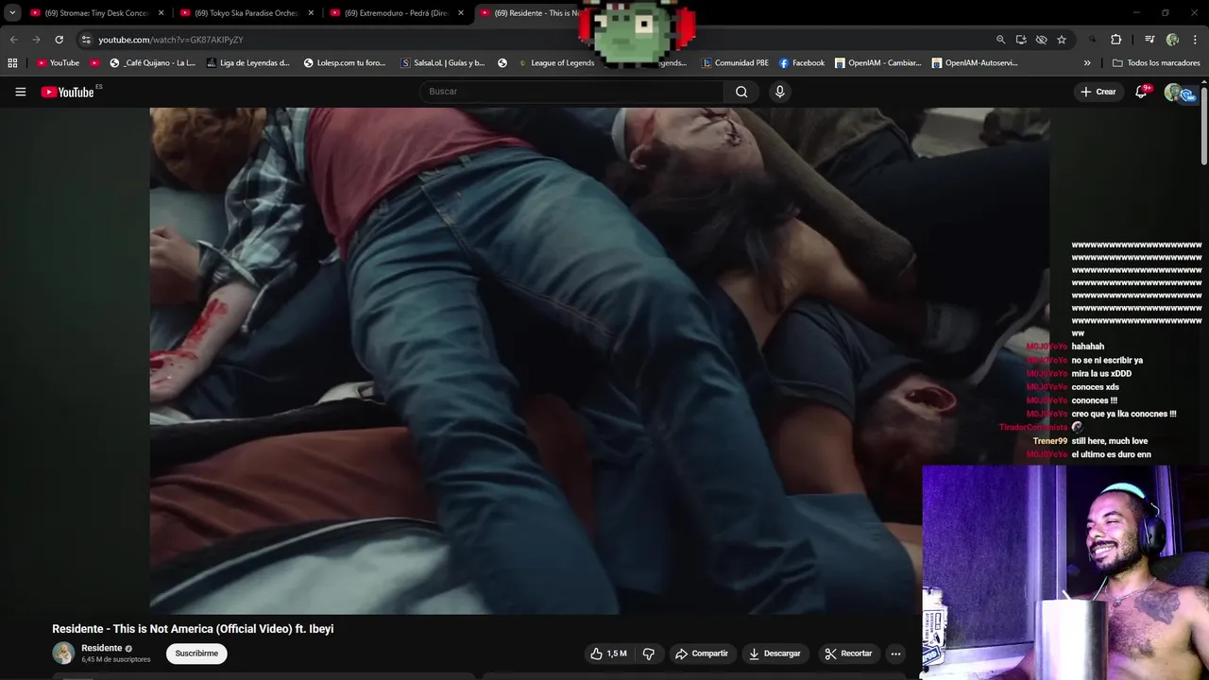The height and width of the screenshot is (680, 1209).
Task: Dislike the video with thumbs down
Action: pos(648,654)
